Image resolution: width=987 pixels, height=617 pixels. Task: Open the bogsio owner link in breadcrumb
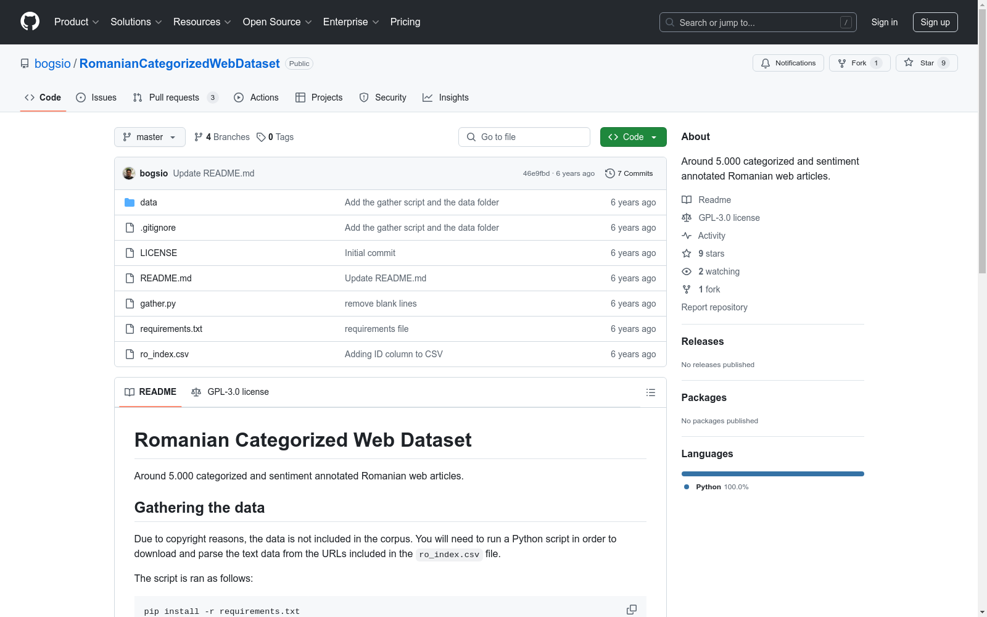pyautogui.click(x=52, y=64)
